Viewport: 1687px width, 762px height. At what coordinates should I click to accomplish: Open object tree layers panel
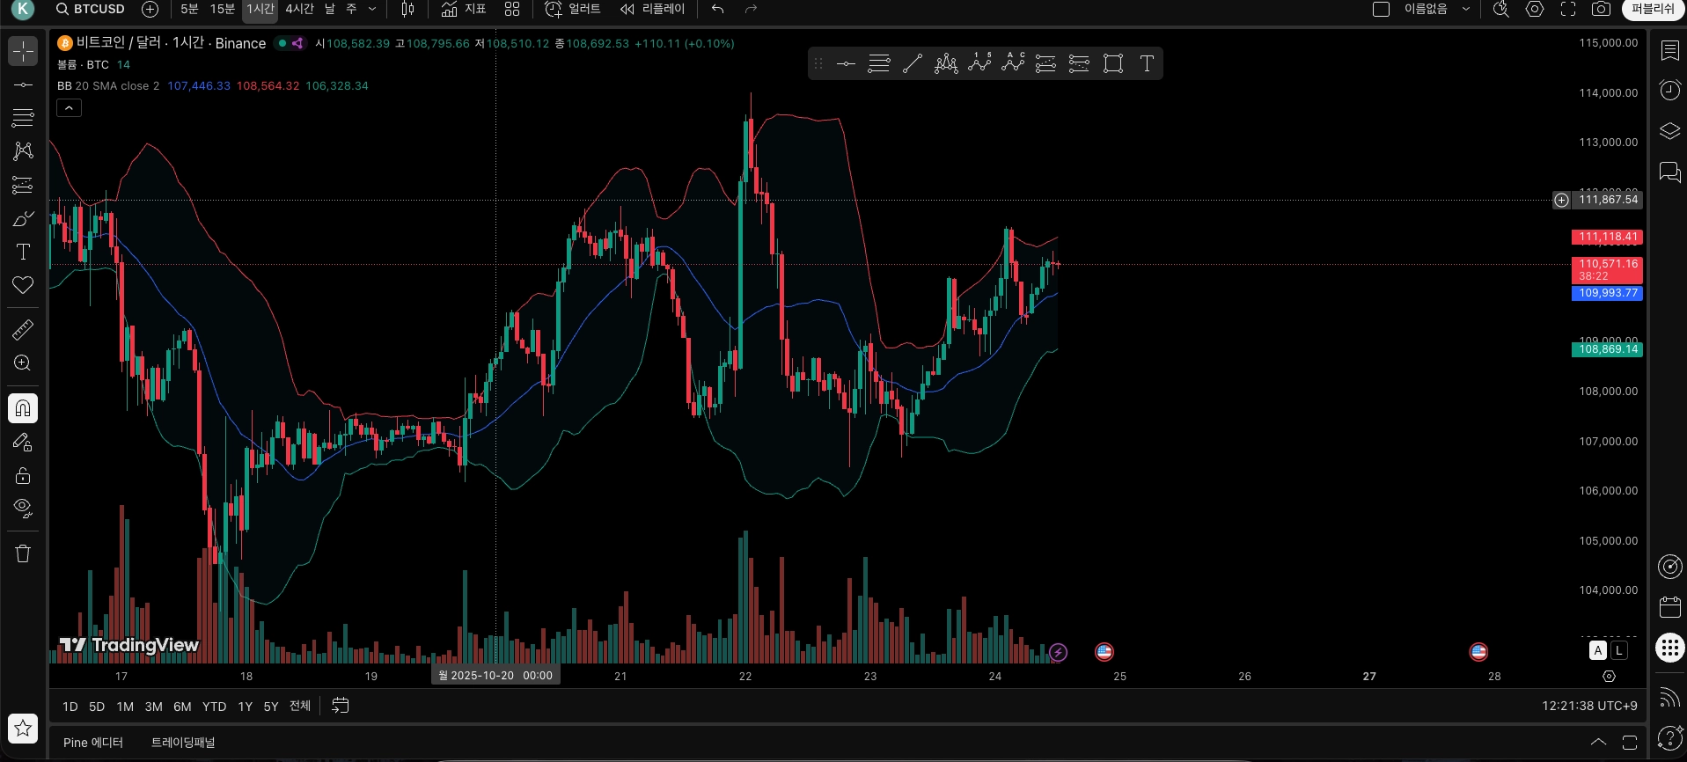coord(1669,131)
